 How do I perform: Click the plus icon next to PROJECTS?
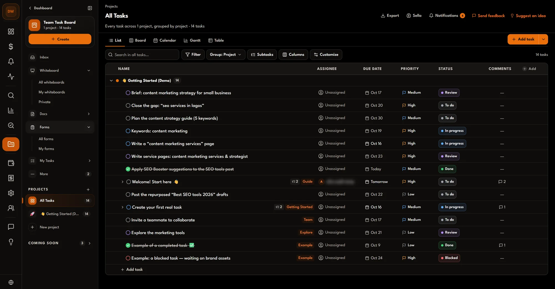pos(88,189)
